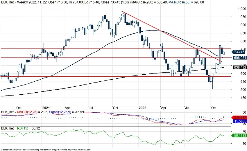Click the green RSI value tag 56.1183
The width and height of the screenshot is (247, 151).
tap(239, 135)
